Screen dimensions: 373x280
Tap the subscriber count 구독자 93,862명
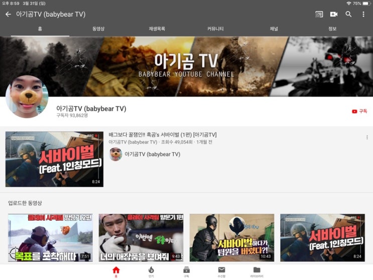tap(72, 116)
